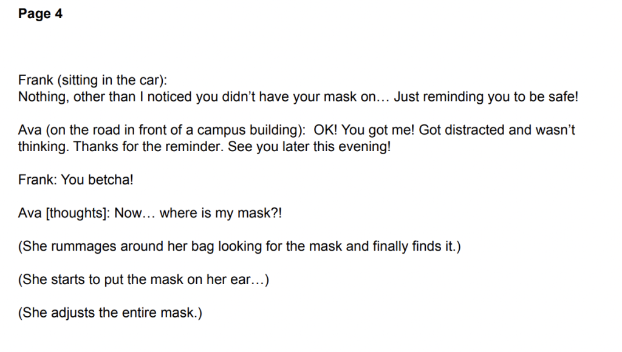This screenshot has width=622, height=352.
Task: Click the line 'She adjusts the entire mask.'
Action: (110, 313)
